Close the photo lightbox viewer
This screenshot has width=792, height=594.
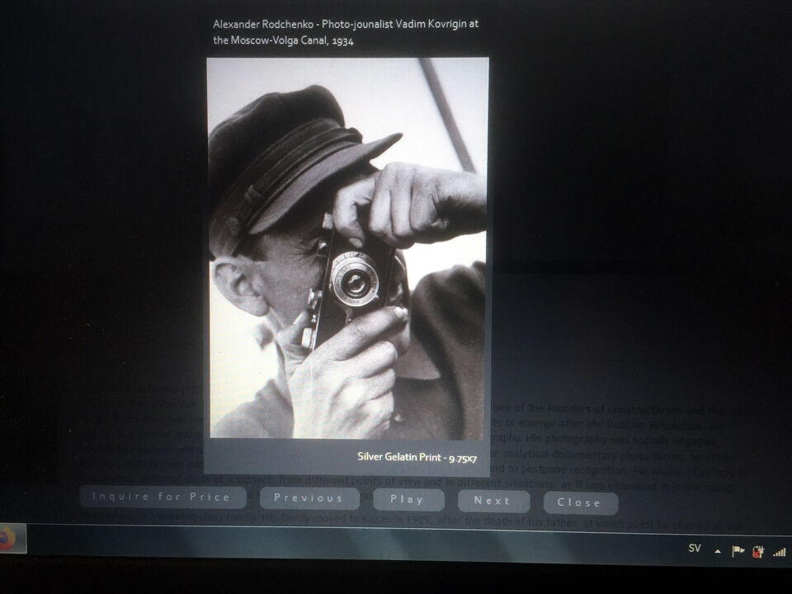[x=580, y=502]
